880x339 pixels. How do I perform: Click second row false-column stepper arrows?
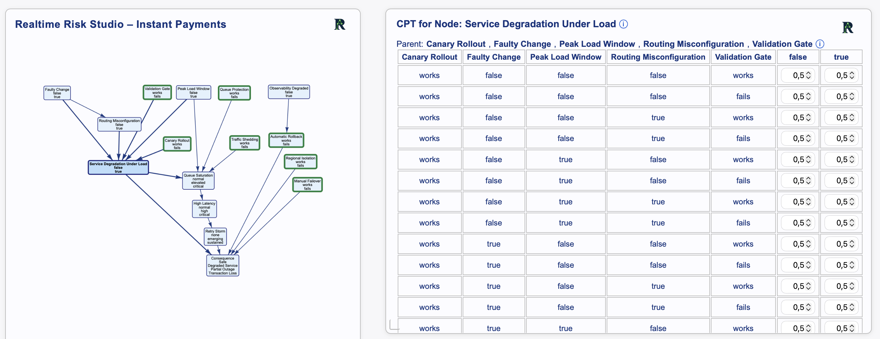808,96
